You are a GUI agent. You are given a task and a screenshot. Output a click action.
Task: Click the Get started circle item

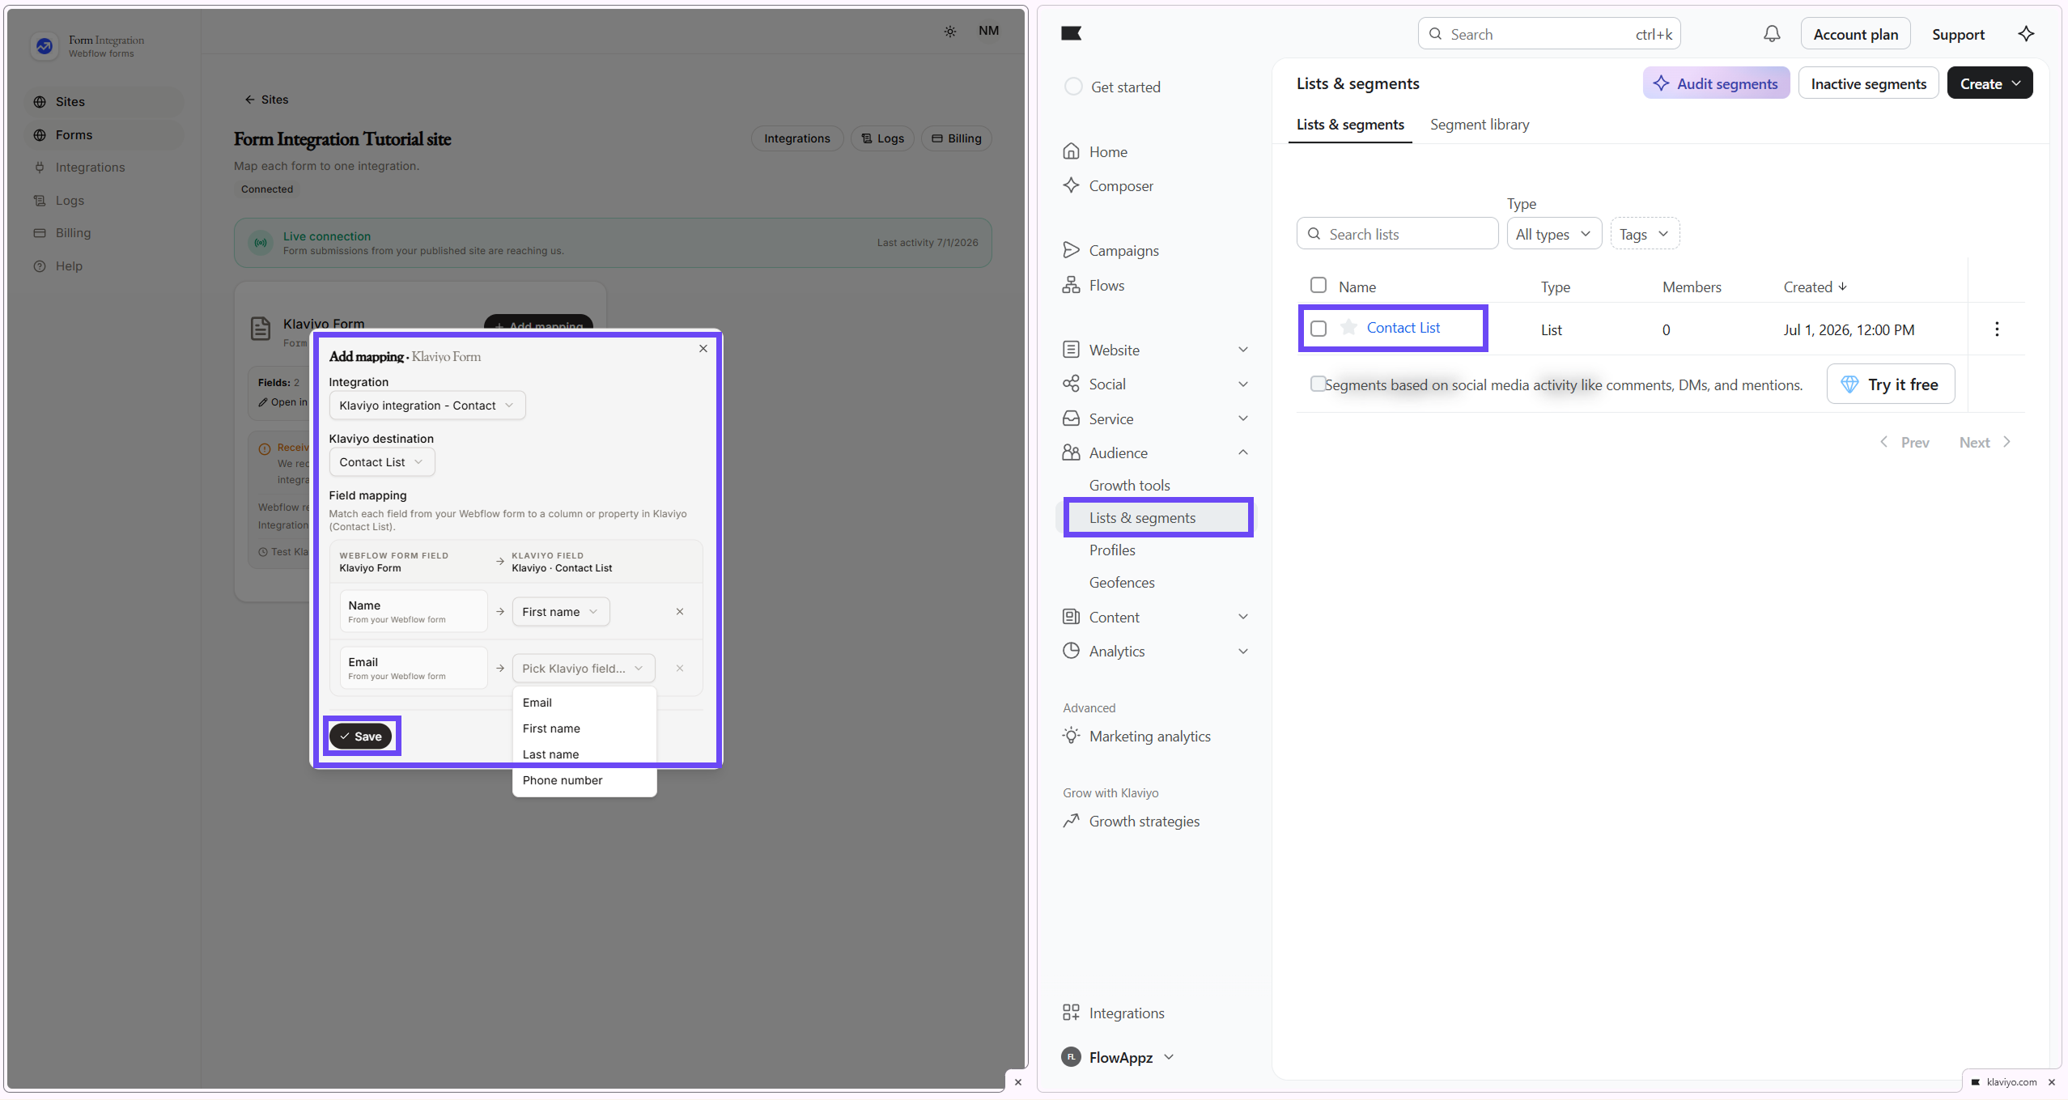[1112, 87]
